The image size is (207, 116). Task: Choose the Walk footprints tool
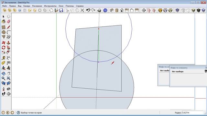pos(4,94)
